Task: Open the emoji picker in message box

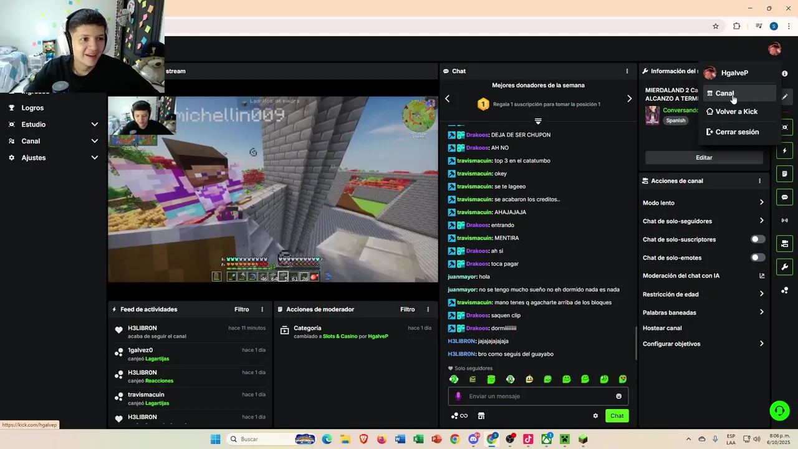Action: click(618, 396)
